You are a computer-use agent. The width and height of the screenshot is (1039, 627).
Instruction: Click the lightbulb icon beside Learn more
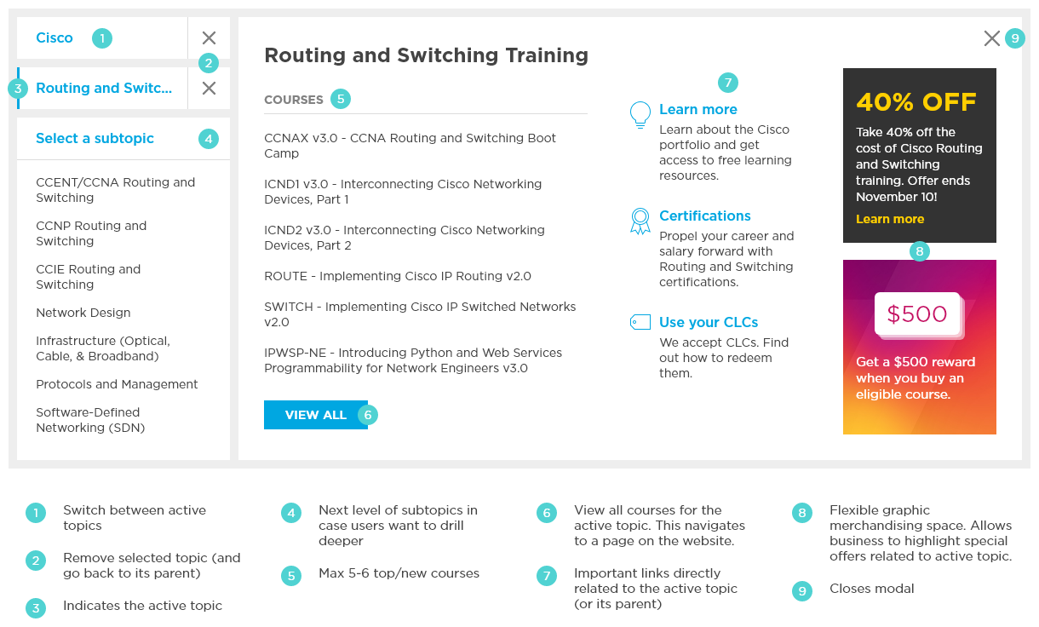(x=640, y=114)
